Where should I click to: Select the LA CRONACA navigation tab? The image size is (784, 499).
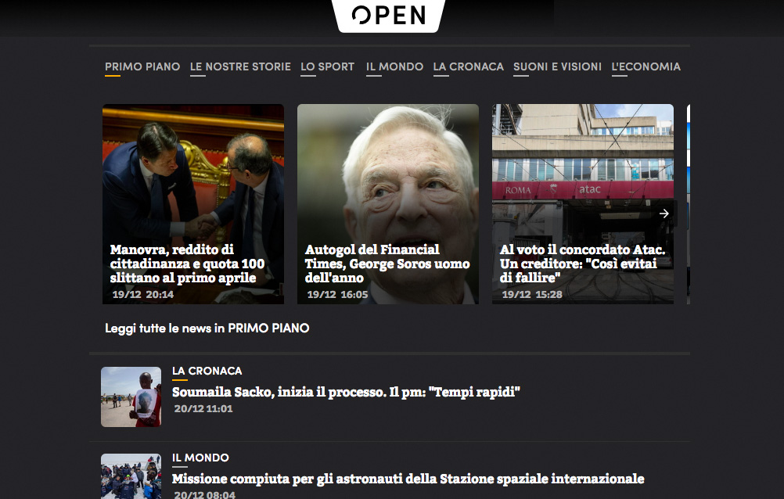(468, 66)
